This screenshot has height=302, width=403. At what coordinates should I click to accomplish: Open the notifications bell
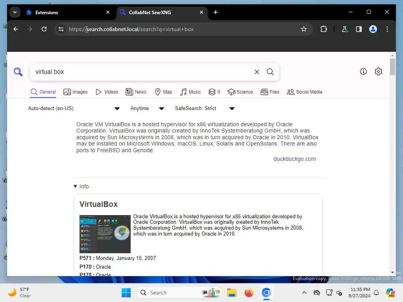[376, 293]
